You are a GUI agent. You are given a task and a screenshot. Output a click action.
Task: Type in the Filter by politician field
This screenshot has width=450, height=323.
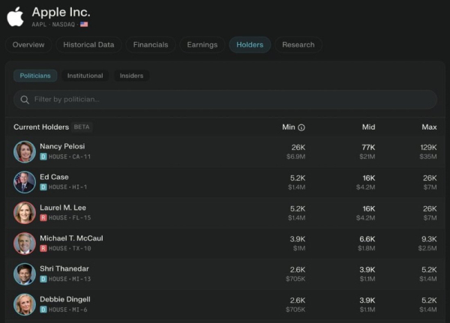pos(225,100)
